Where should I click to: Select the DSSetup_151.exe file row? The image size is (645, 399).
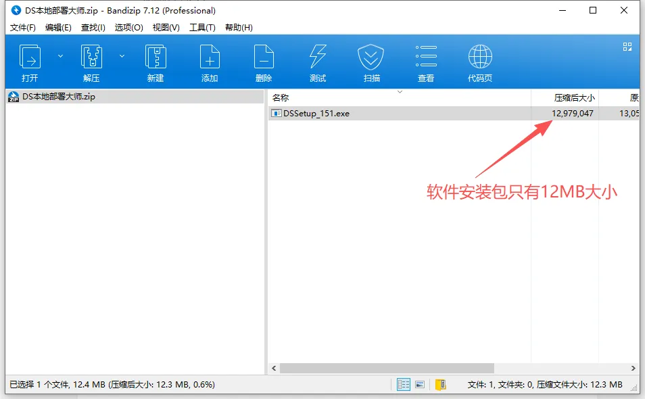[x=454, y=113]
